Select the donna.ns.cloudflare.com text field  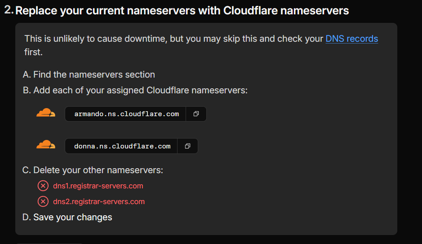point(121,146)
